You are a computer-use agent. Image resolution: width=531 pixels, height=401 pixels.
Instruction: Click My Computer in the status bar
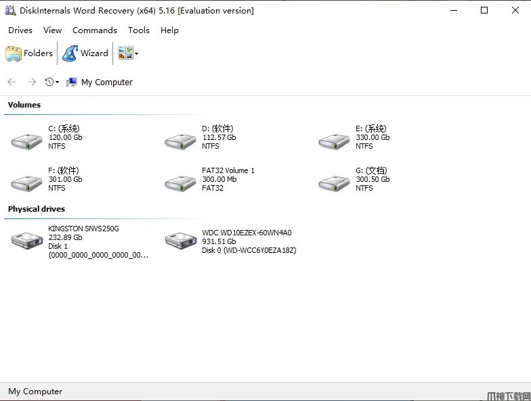pyautogui.click(x=35, y=392)
